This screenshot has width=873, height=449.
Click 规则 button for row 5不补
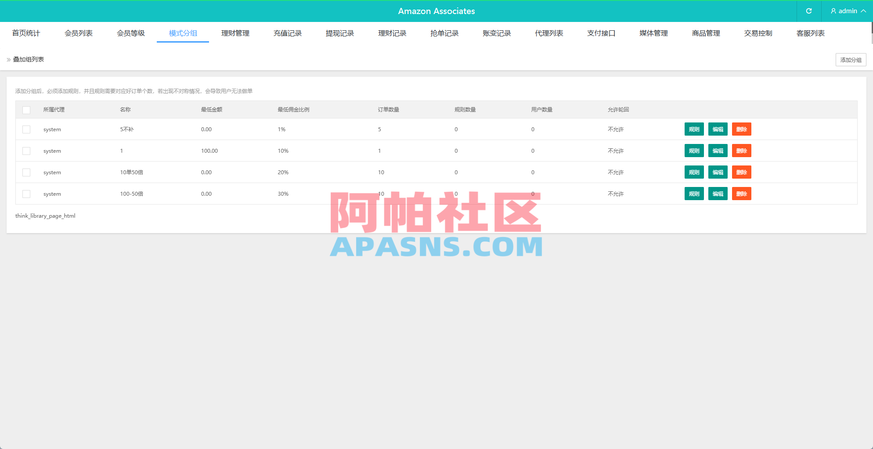(694, 129)
